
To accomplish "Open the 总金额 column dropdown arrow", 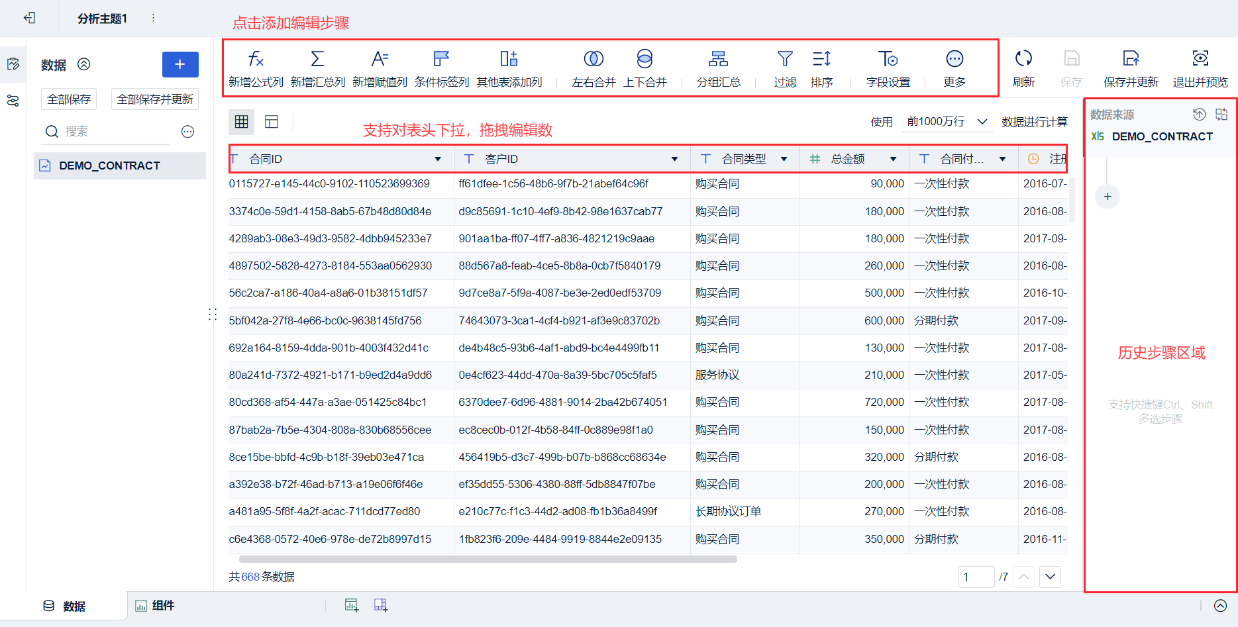I will pyautogui.click(x=893, y=159).
